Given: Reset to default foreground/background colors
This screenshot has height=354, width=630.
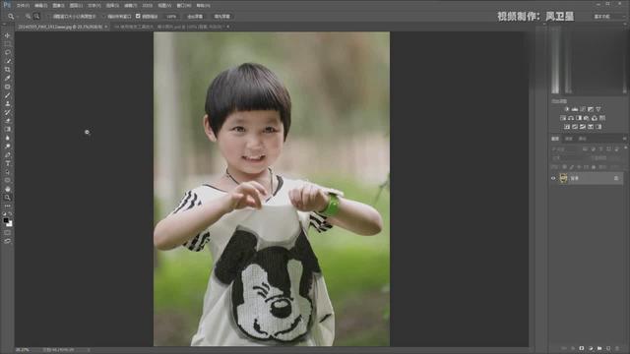Looking at the screenshot, I should point(4,214).
